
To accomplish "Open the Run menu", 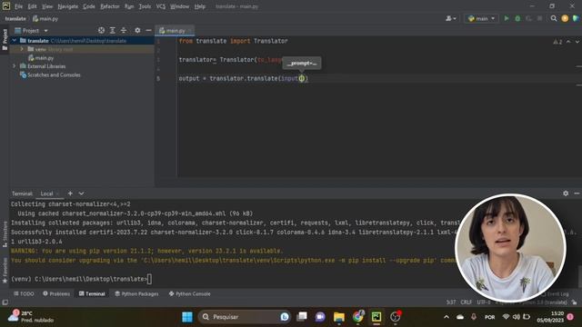I will [x=129, y=6].
